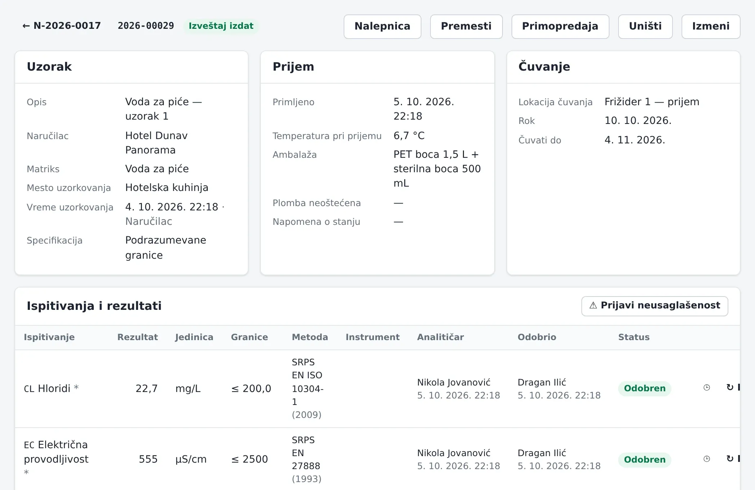Click the Status column header
Viewport: 755px width, 490px height.
[634, 337]
